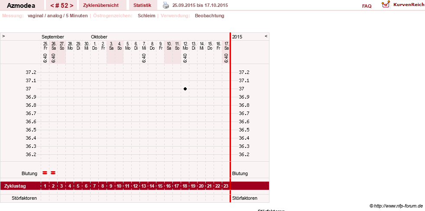This screenshot has height=211, width=425.
Task: Select date column 25. Fr
Action: tap(45, 46)
